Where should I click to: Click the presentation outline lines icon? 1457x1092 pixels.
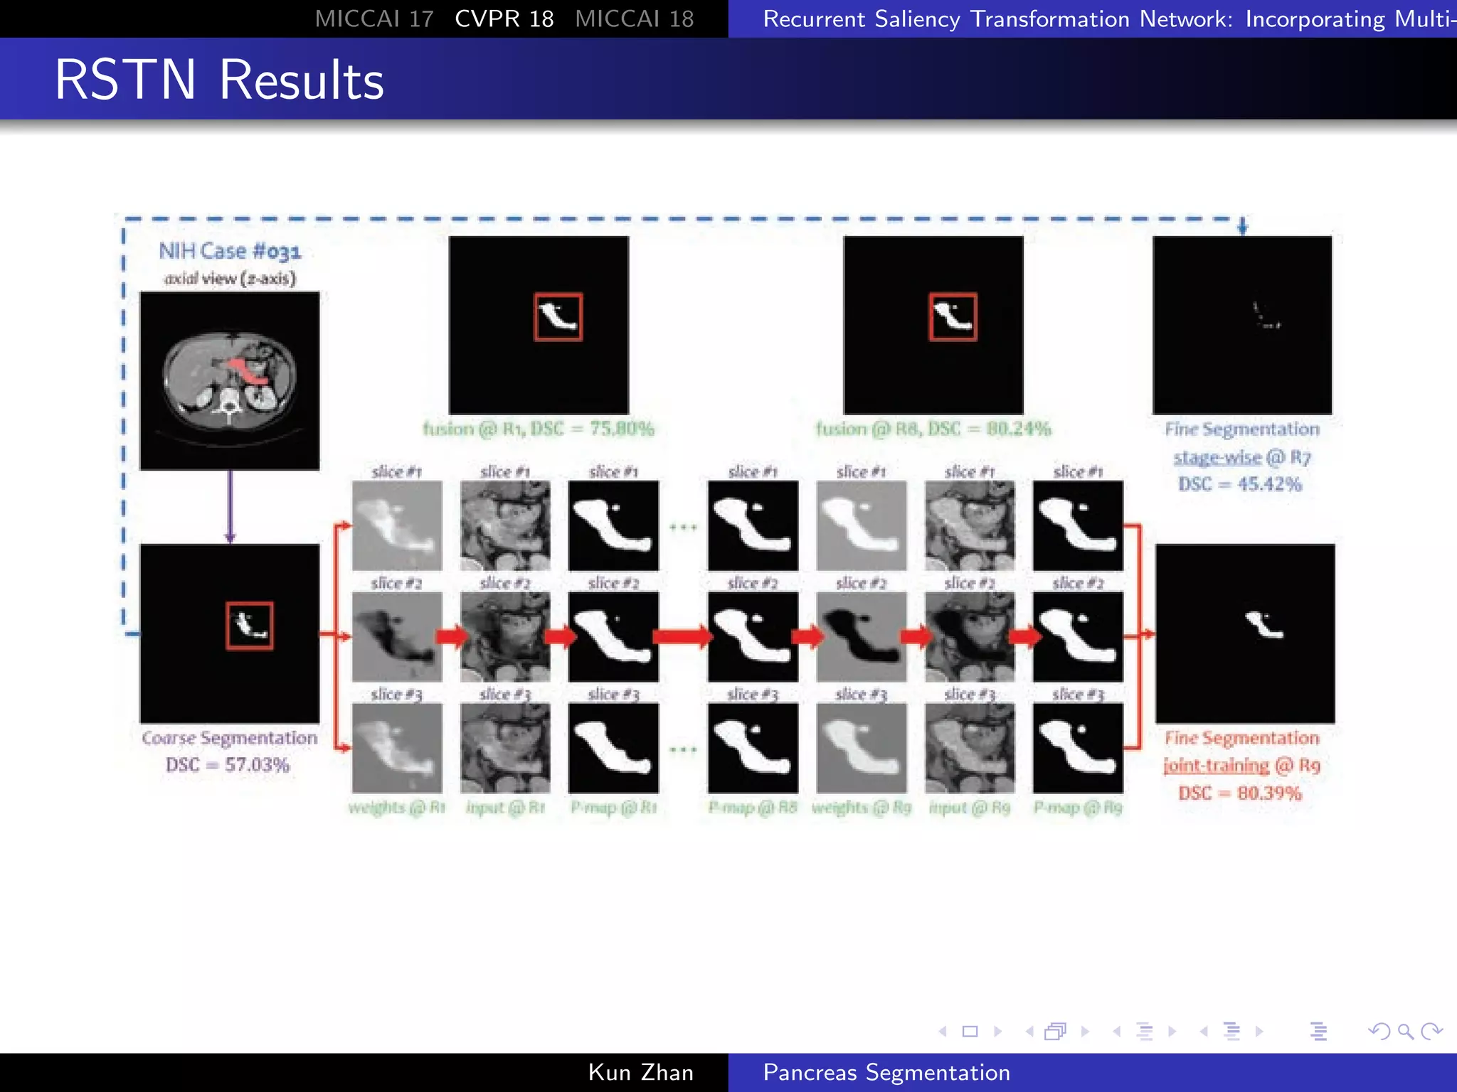pyautogui.click(x=1318, y=1032)
